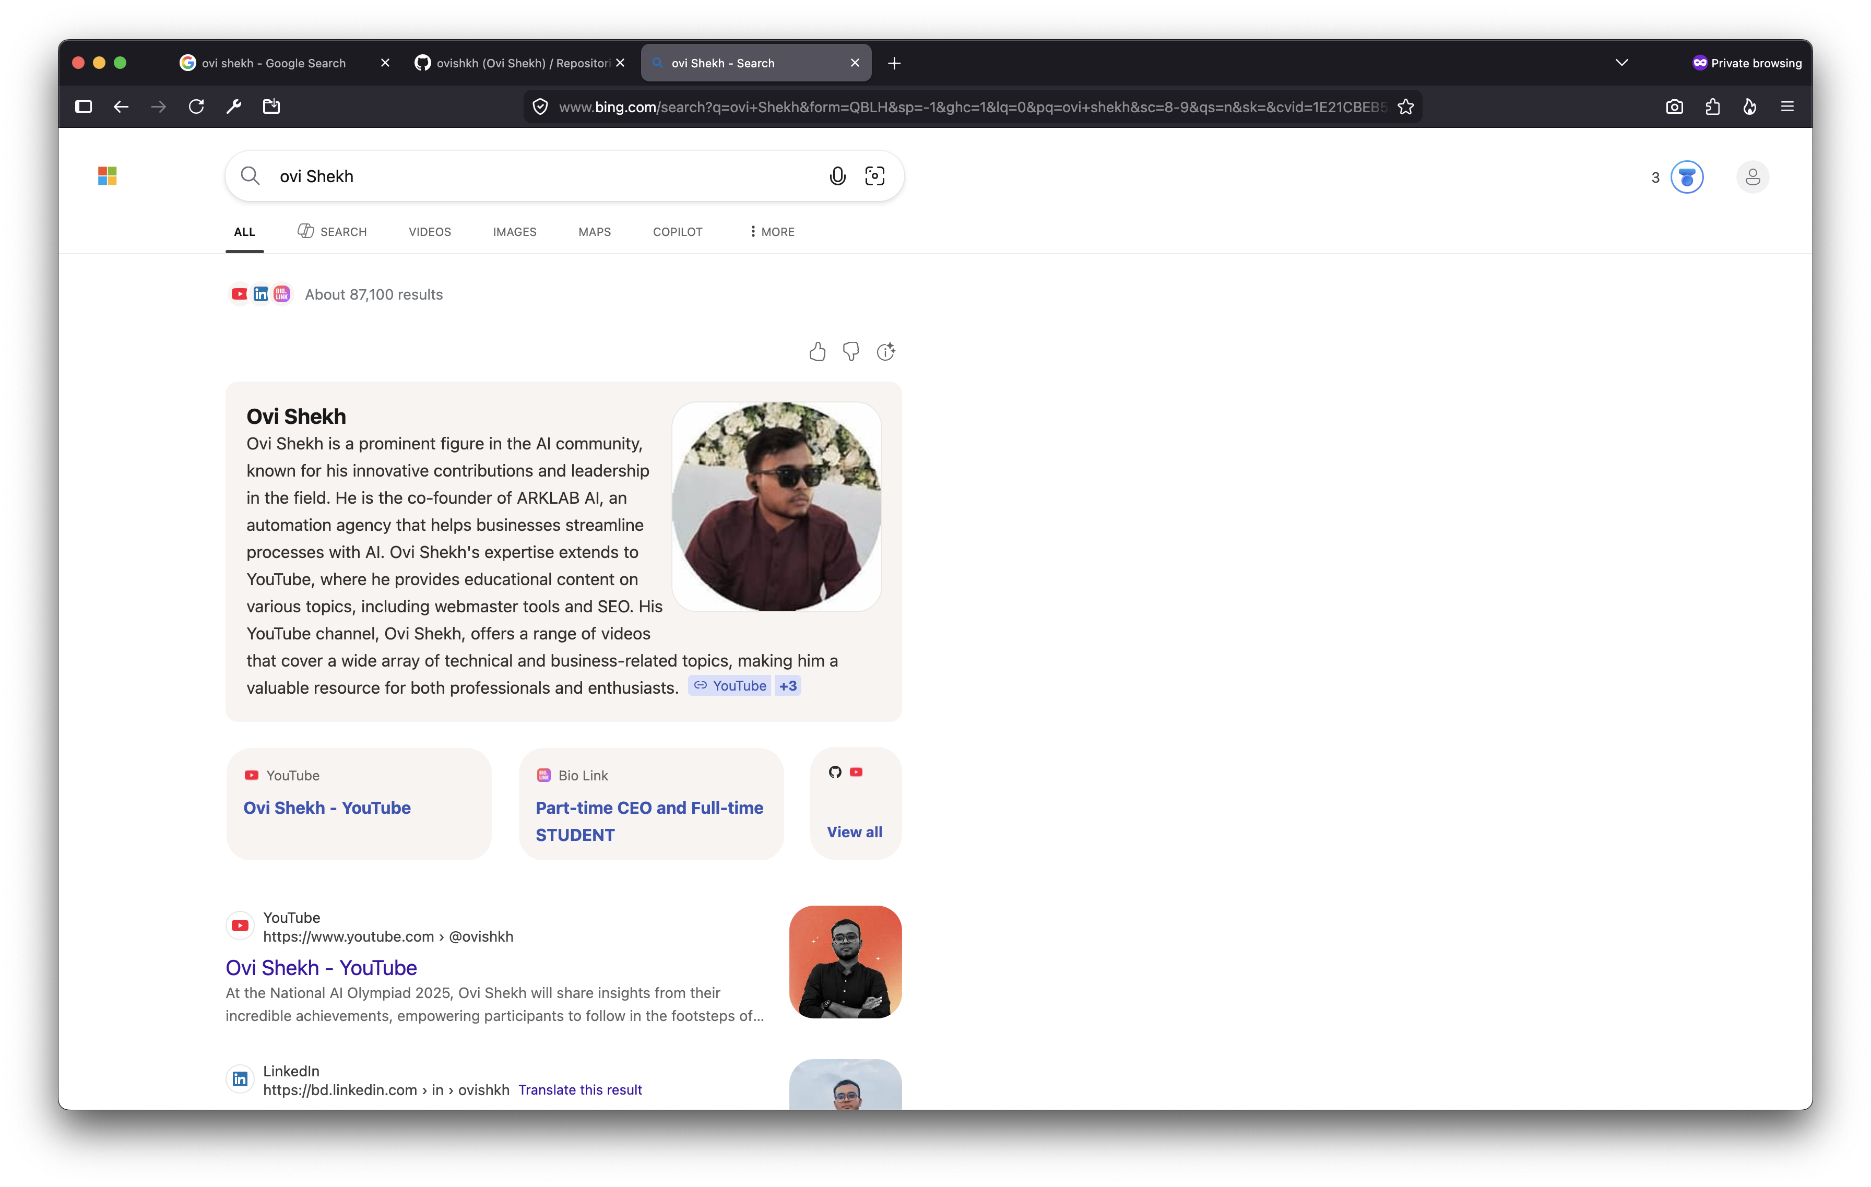Click the magnifier search icon in search box
The width and height of the screenshot is (1871, 1187).
click(250, 176)
